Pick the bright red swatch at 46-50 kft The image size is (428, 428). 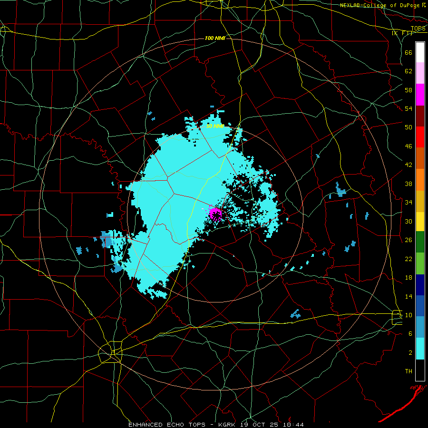tap(420, 137)
